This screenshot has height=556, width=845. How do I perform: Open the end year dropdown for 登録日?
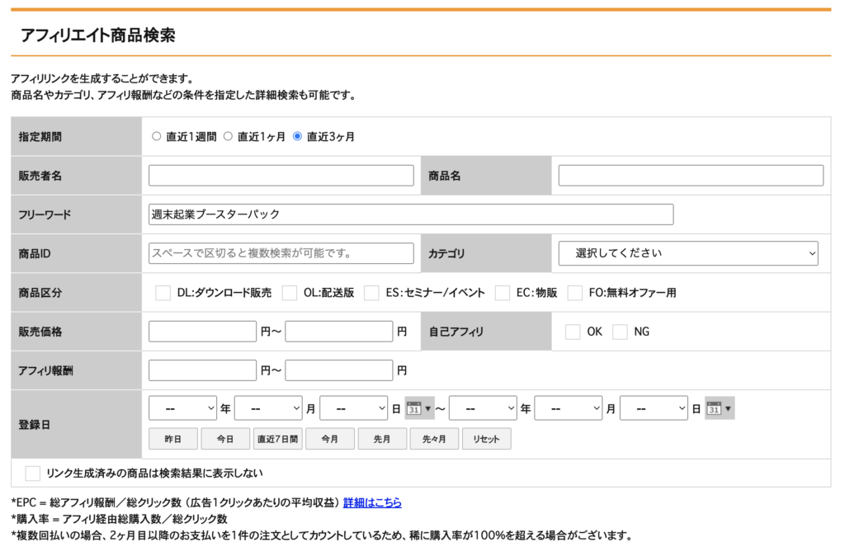pos(483,408)
